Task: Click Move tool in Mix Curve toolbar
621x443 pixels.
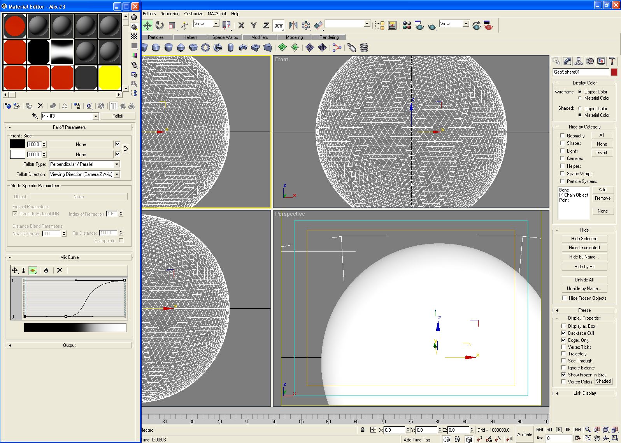Action: [15, 270]
